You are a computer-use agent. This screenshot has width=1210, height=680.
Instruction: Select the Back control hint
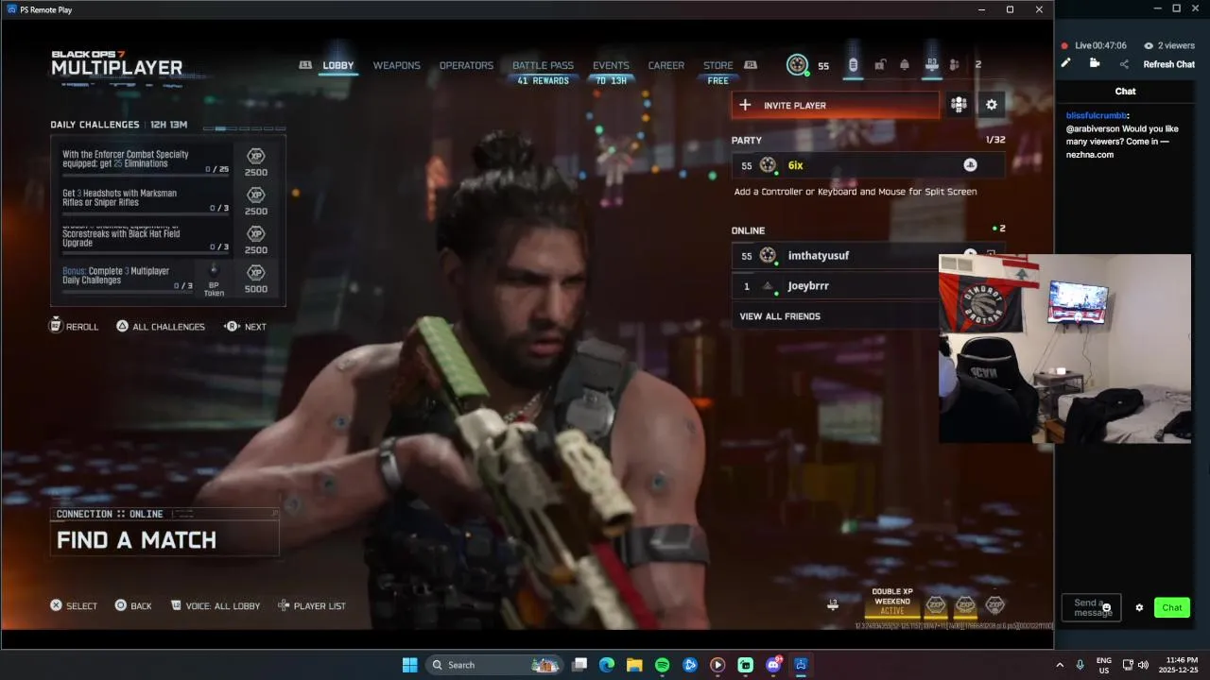coord(133,605)
